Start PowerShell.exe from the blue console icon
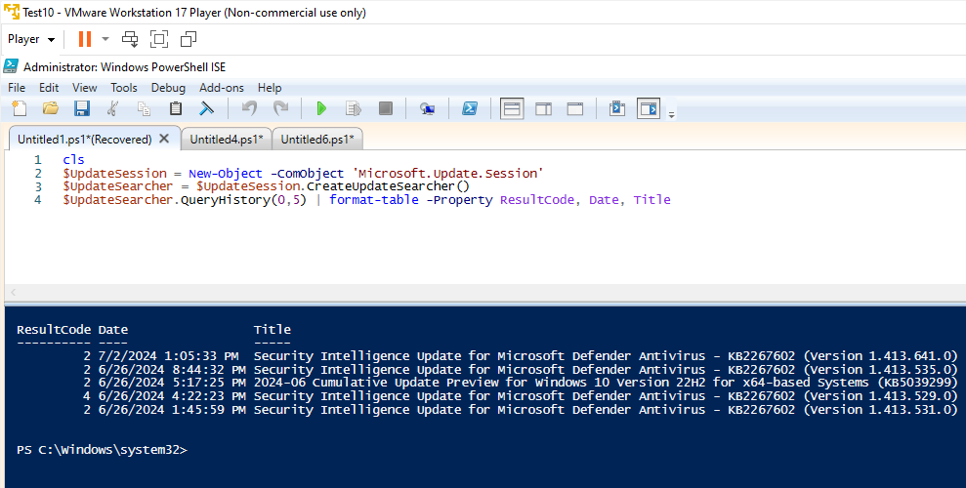Image resolution: width=966 pixels, height=488 pixels. (470, 109)
